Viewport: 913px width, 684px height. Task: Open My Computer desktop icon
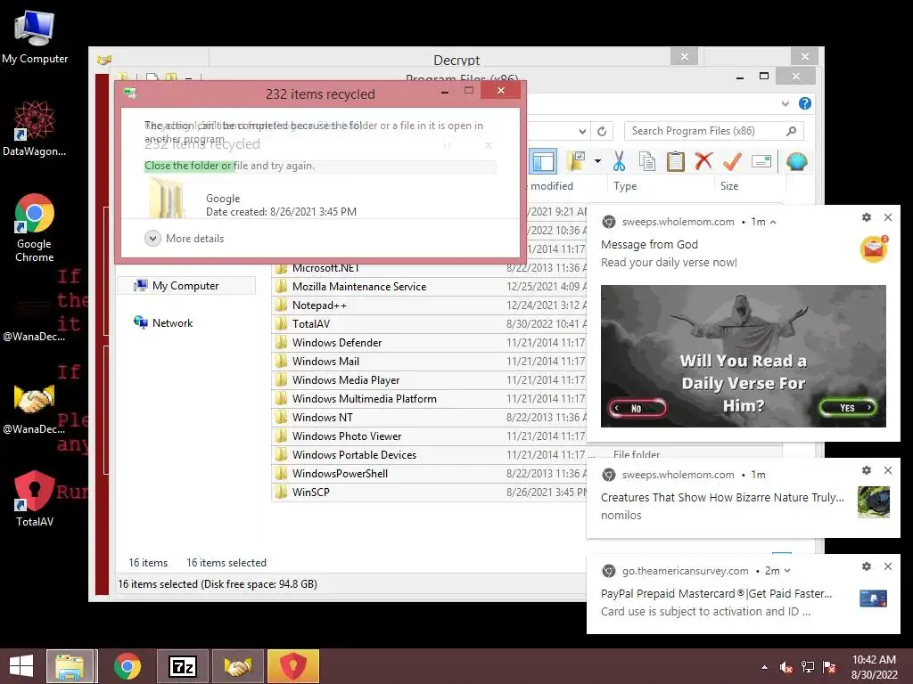pos(35,37)
